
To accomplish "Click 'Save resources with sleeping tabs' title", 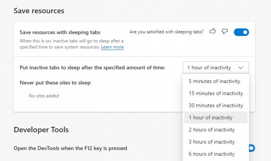I will [x=60, y=32].
